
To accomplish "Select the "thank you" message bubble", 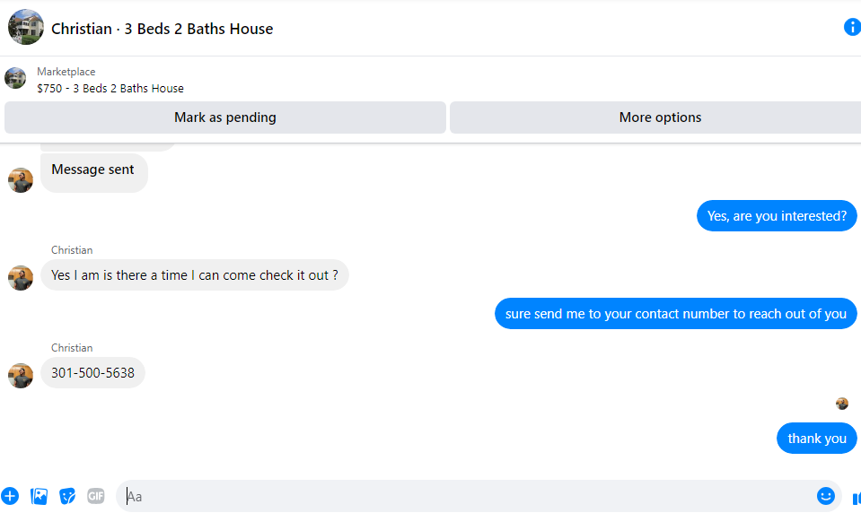I will tap(816, 439).
